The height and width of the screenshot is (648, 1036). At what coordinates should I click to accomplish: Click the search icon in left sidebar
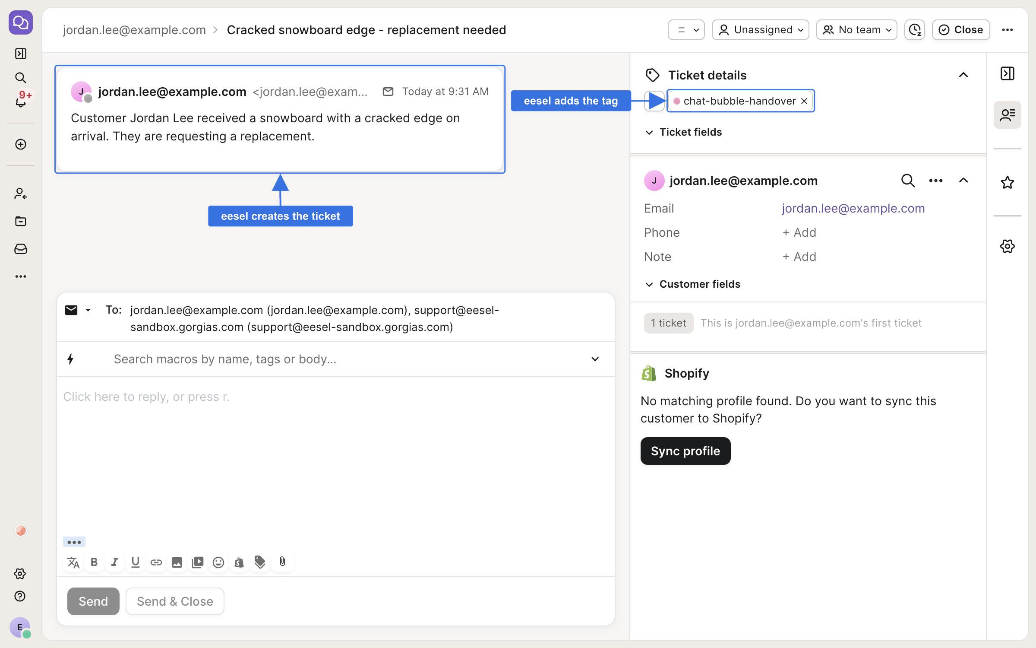[21, 78]
